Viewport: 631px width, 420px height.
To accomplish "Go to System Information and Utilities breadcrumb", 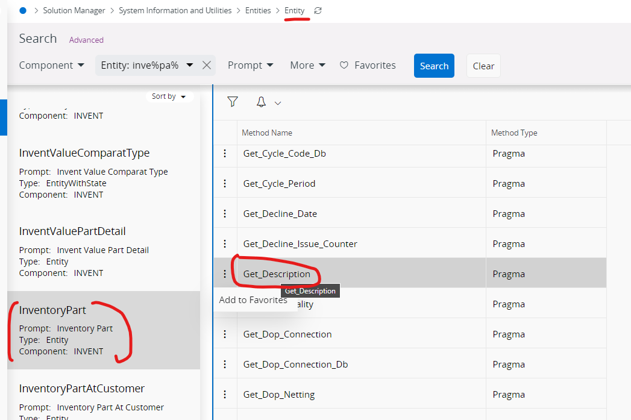I will 175,10.
